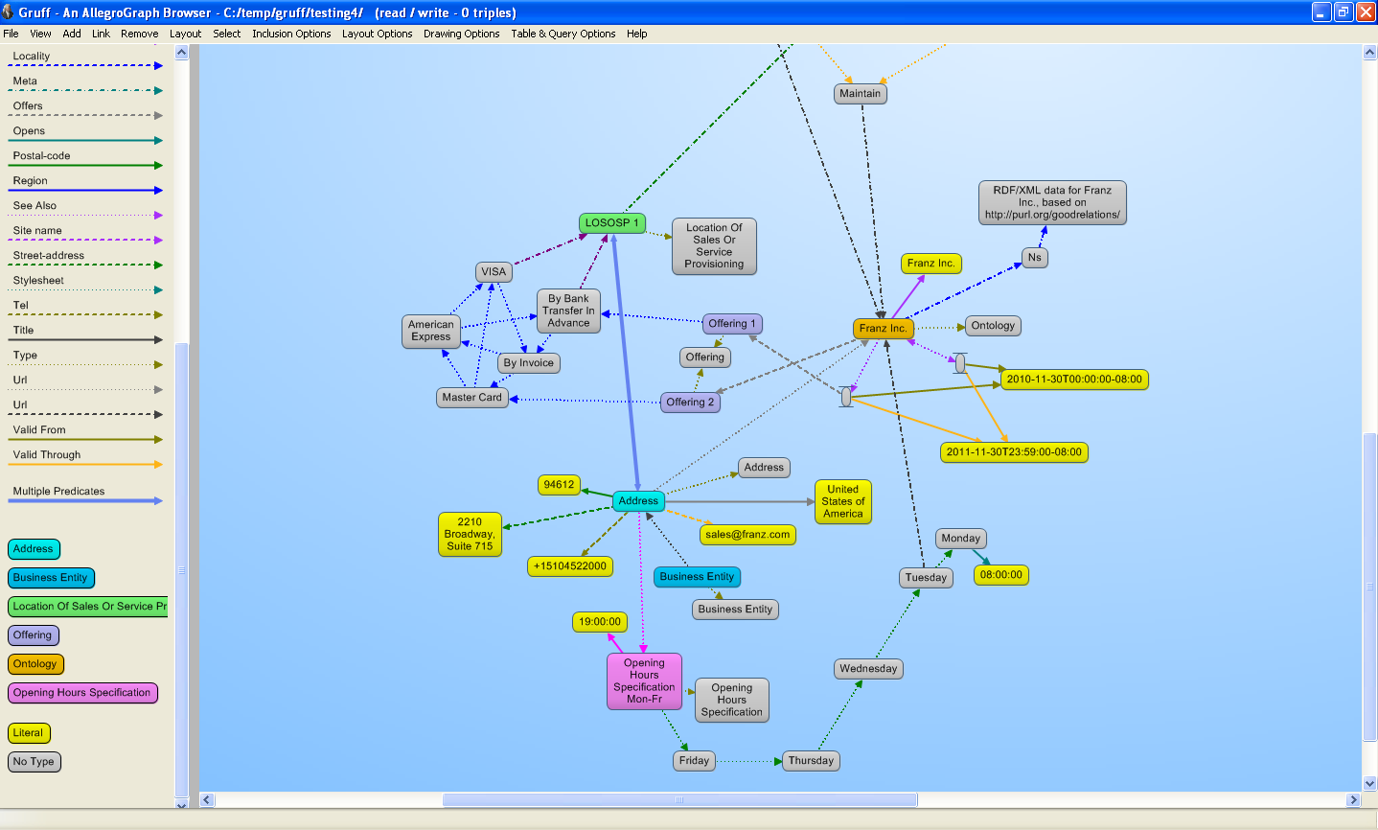This screenshot has width=1378, height=830.
Task: Click the gray No Type legend swatch
Action: point(34,762)
